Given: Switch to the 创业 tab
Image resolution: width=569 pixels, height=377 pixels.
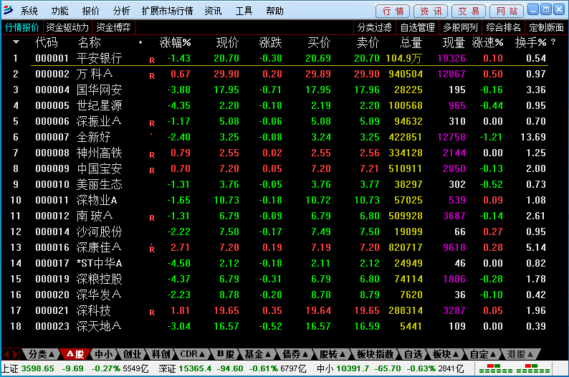Looking at the screenshot, I should click(x=132, y=354).
